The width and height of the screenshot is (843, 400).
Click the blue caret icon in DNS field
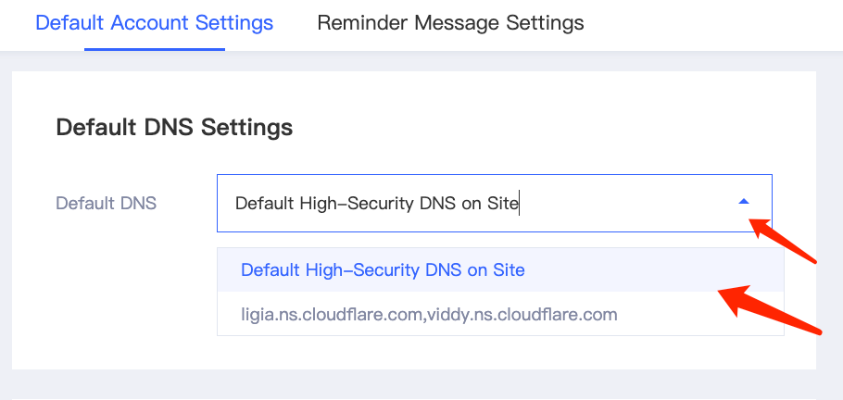tap(743, 202)
